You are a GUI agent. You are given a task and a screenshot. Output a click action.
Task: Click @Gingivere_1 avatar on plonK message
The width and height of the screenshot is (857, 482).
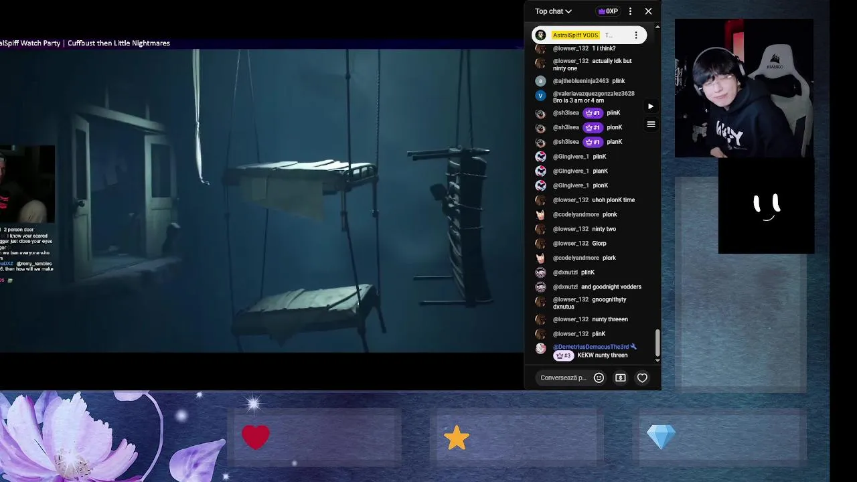click(540, 185)
